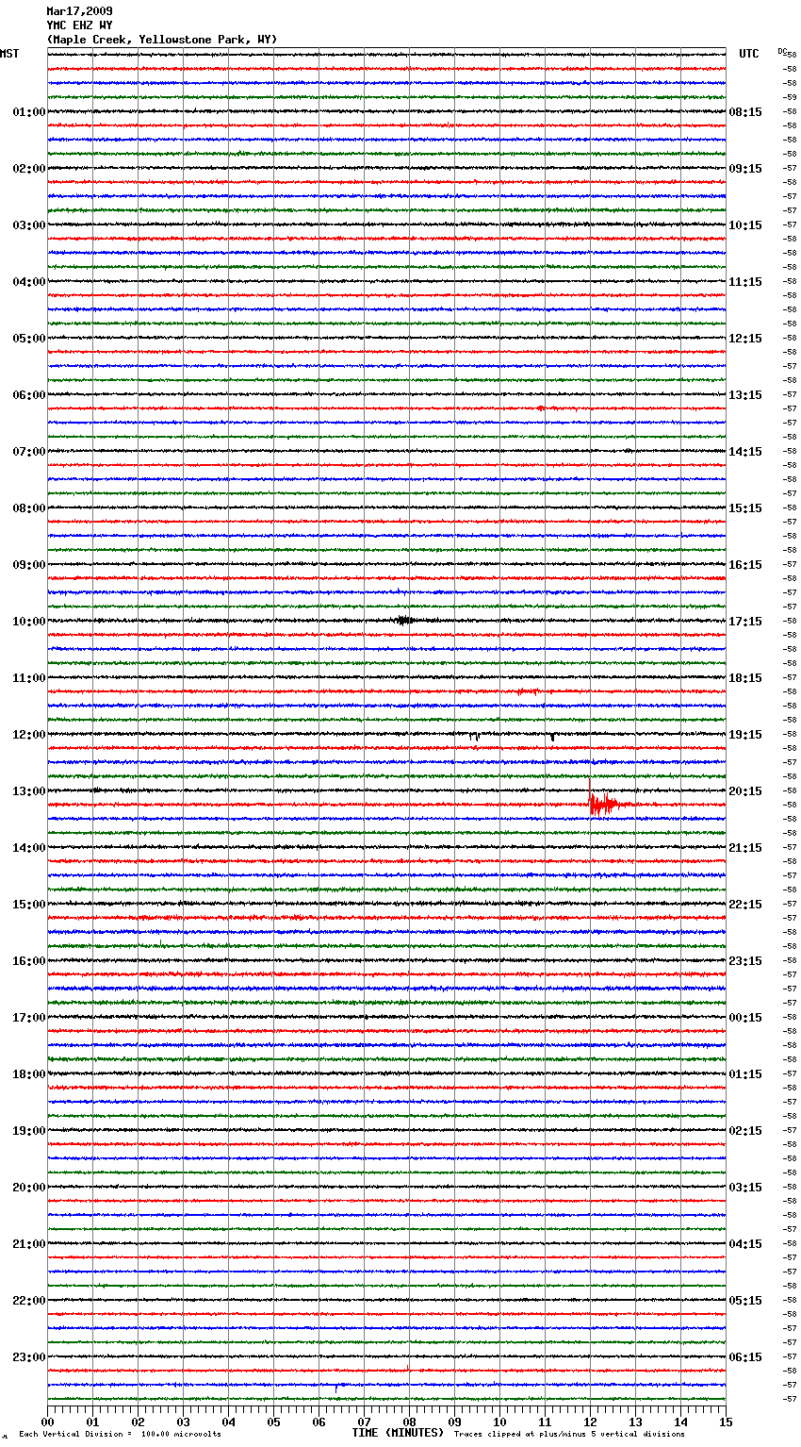Select the "04:00" MST hour label
The image size is (801, 1447).
[x=29, y=282]
